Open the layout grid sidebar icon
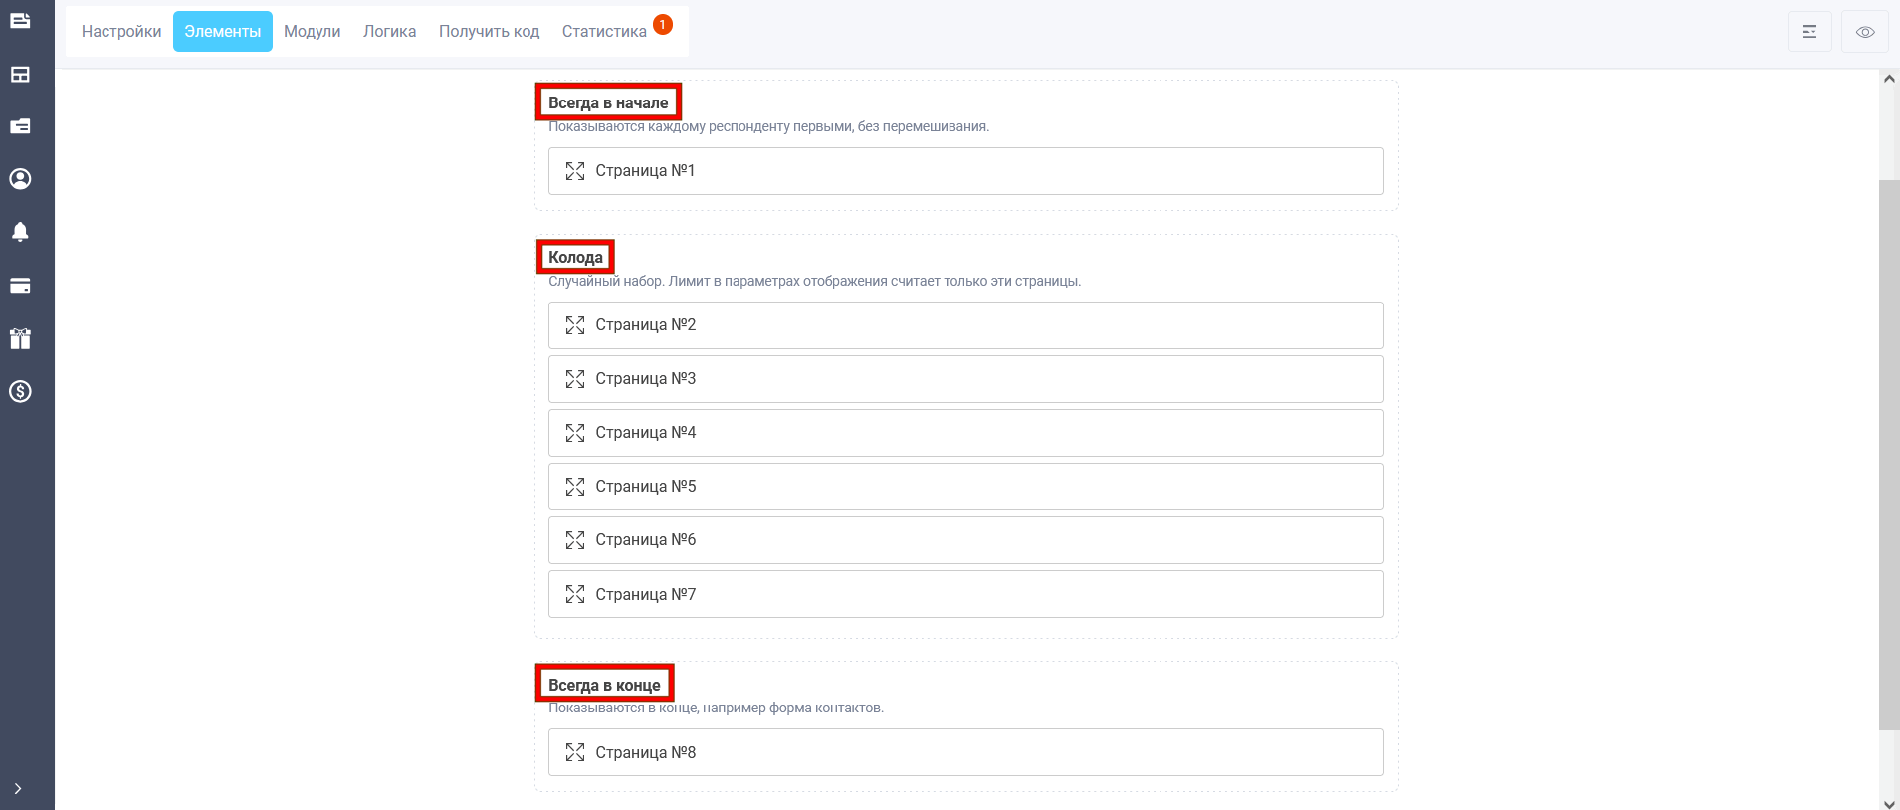1900x810 pixels. pos(20,75)
